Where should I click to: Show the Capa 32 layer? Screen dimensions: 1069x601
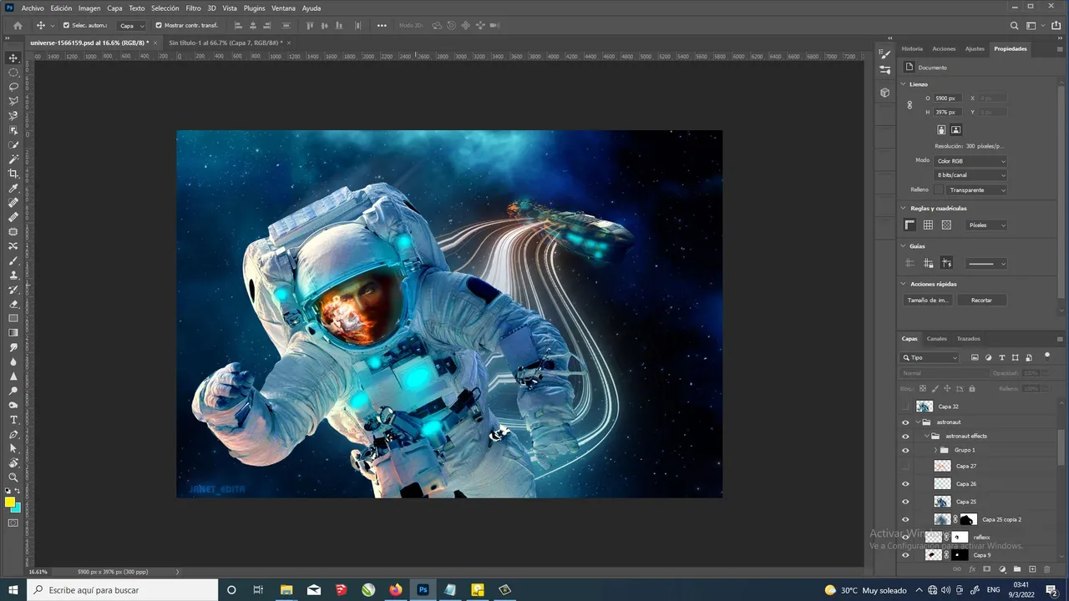coord(905,407)
